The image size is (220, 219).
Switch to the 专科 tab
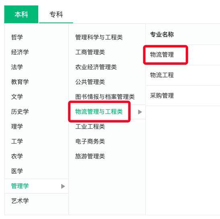pyautogui.click(x=56, y=14)
